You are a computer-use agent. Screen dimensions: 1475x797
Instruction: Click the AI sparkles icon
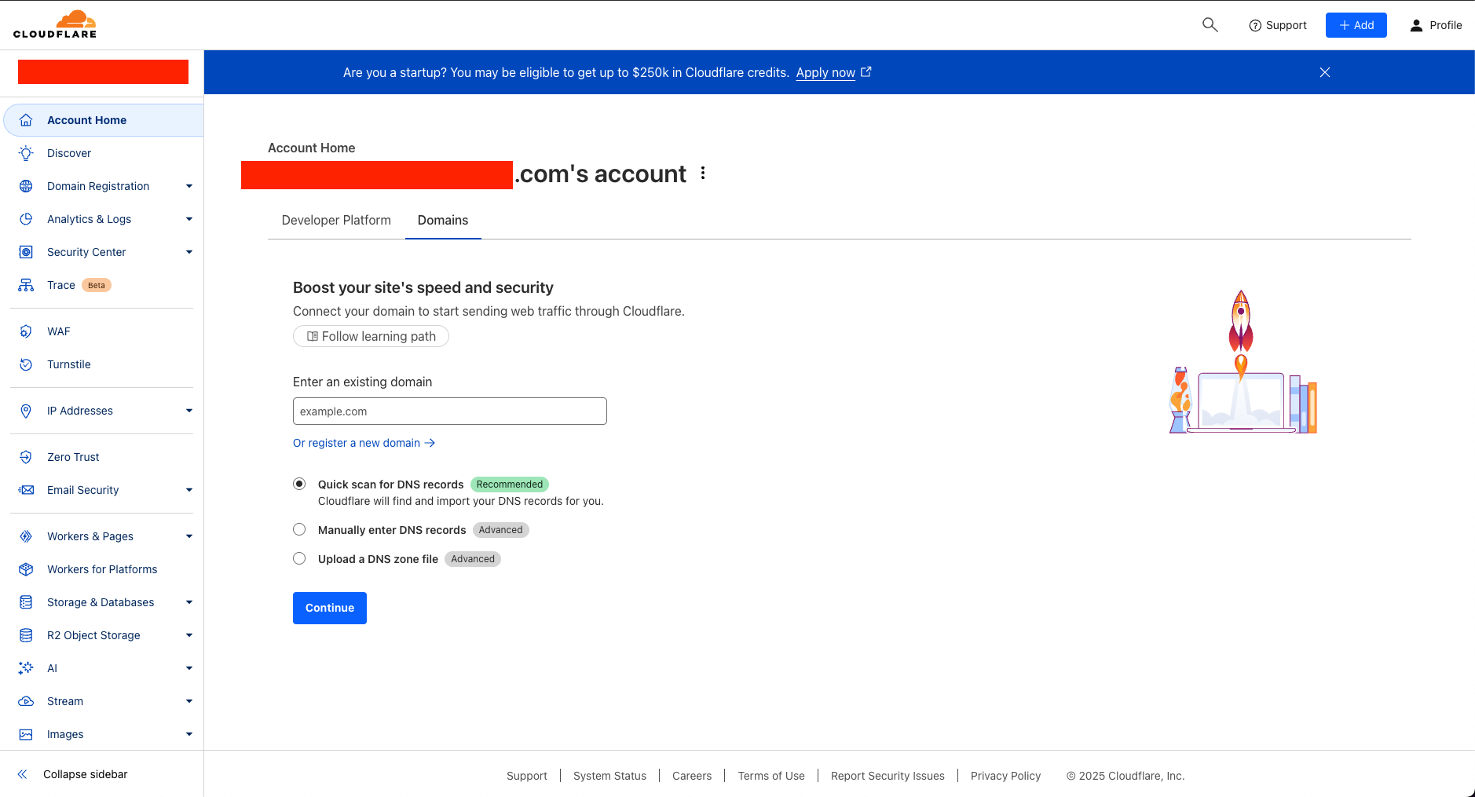pos(26,668)
